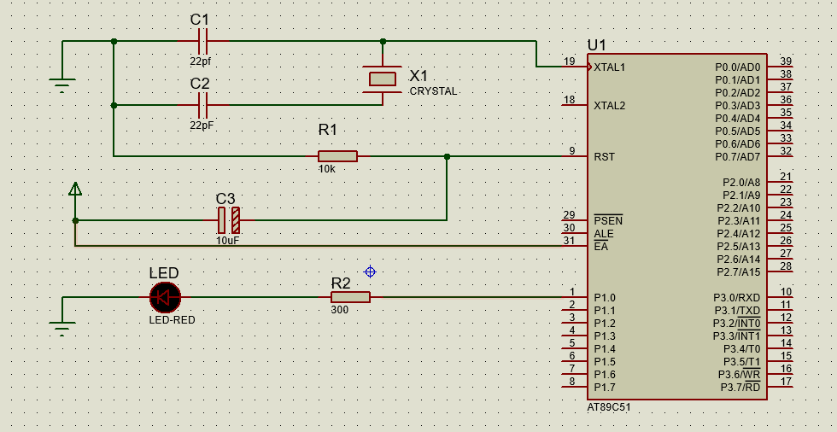Click the X1 reference label

pyautogui.click(x=418, y=74)
